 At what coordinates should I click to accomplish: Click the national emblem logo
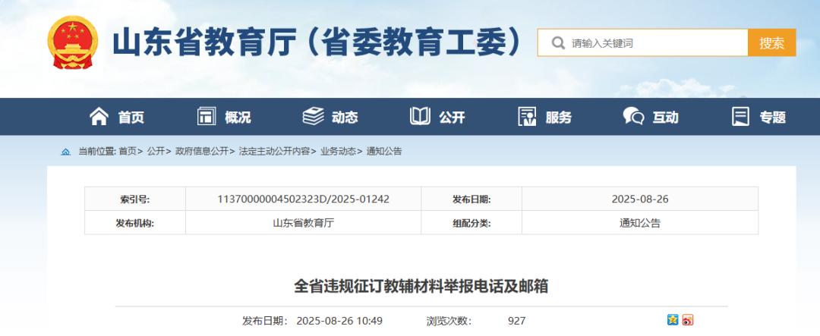[73, 42]
